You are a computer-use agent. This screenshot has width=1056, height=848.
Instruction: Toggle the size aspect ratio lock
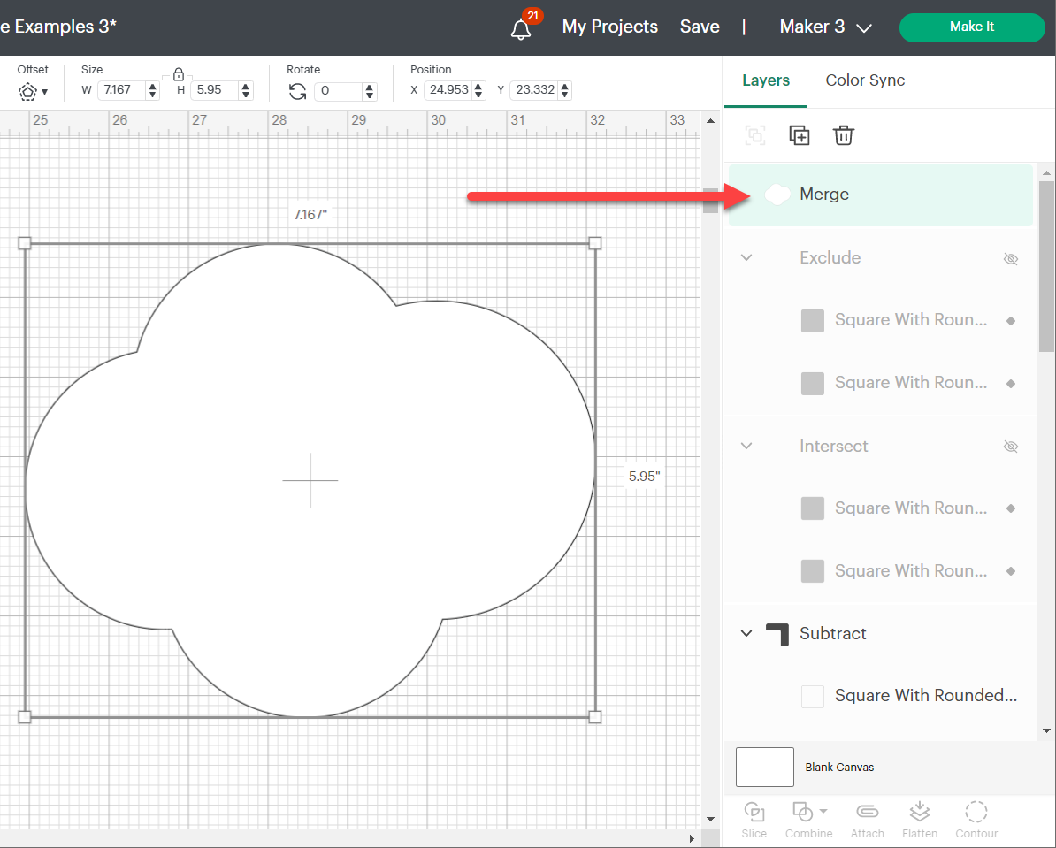click(x=178, y=74)
